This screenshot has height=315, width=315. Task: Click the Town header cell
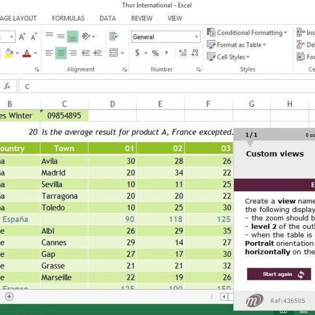[x=64, y=148]
